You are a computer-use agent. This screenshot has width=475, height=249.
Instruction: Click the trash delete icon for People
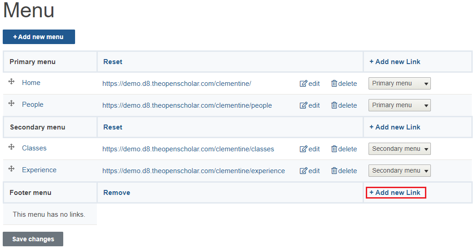(334, 105)
